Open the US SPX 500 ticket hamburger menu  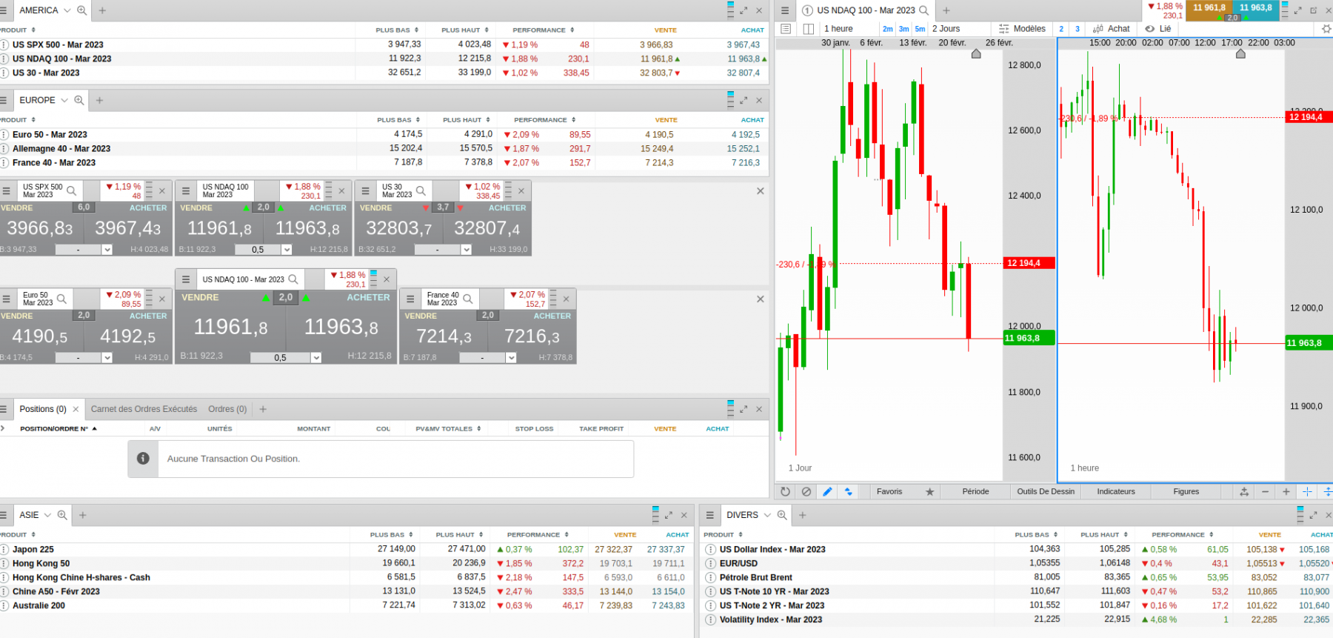[7, 190]
